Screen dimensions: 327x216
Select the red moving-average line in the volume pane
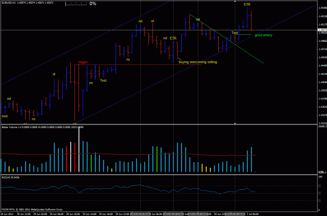click(x=128, y=154)
